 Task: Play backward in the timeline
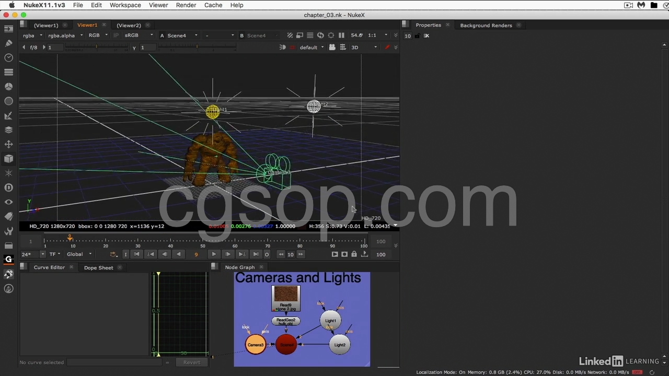[x=178, y=254]
